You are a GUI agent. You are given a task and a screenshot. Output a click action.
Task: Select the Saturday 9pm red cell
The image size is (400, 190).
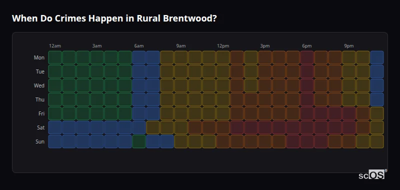(349, 127)
